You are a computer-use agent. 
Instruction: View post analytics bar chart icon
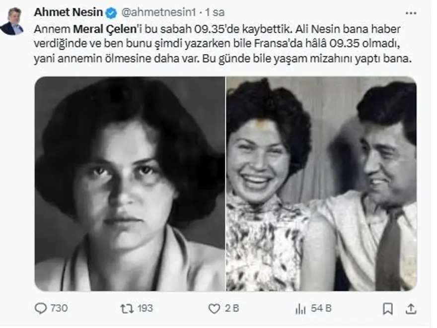click(x=300, y=309)
